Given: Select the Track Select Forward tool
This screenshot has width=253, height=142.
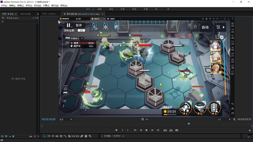Looking at the screenshot, I should [x=49, y=136].
